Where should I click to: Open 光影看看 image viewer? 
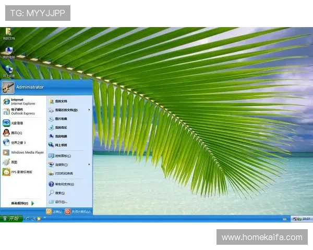[x=16, y=123]
